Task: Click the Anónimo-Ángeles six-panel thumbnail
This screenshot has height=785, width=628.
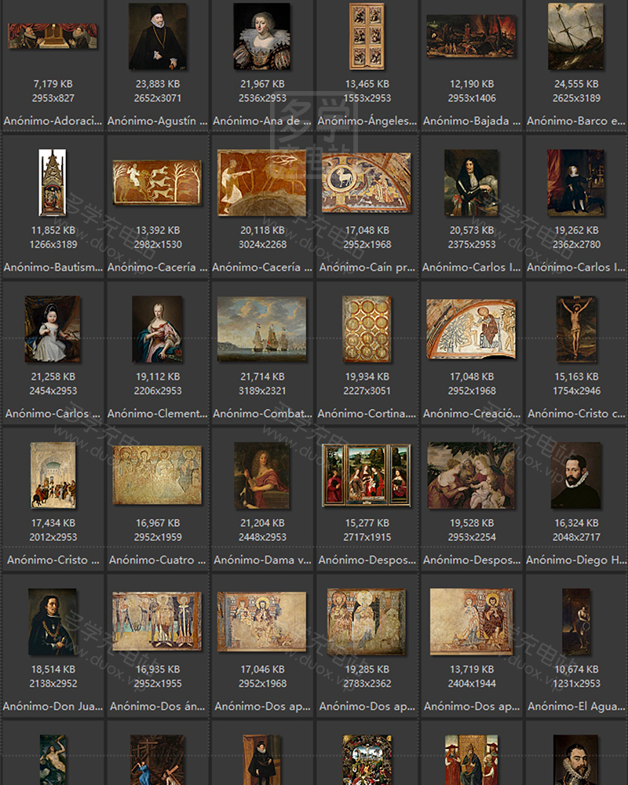Action: (x=367, y=36)
